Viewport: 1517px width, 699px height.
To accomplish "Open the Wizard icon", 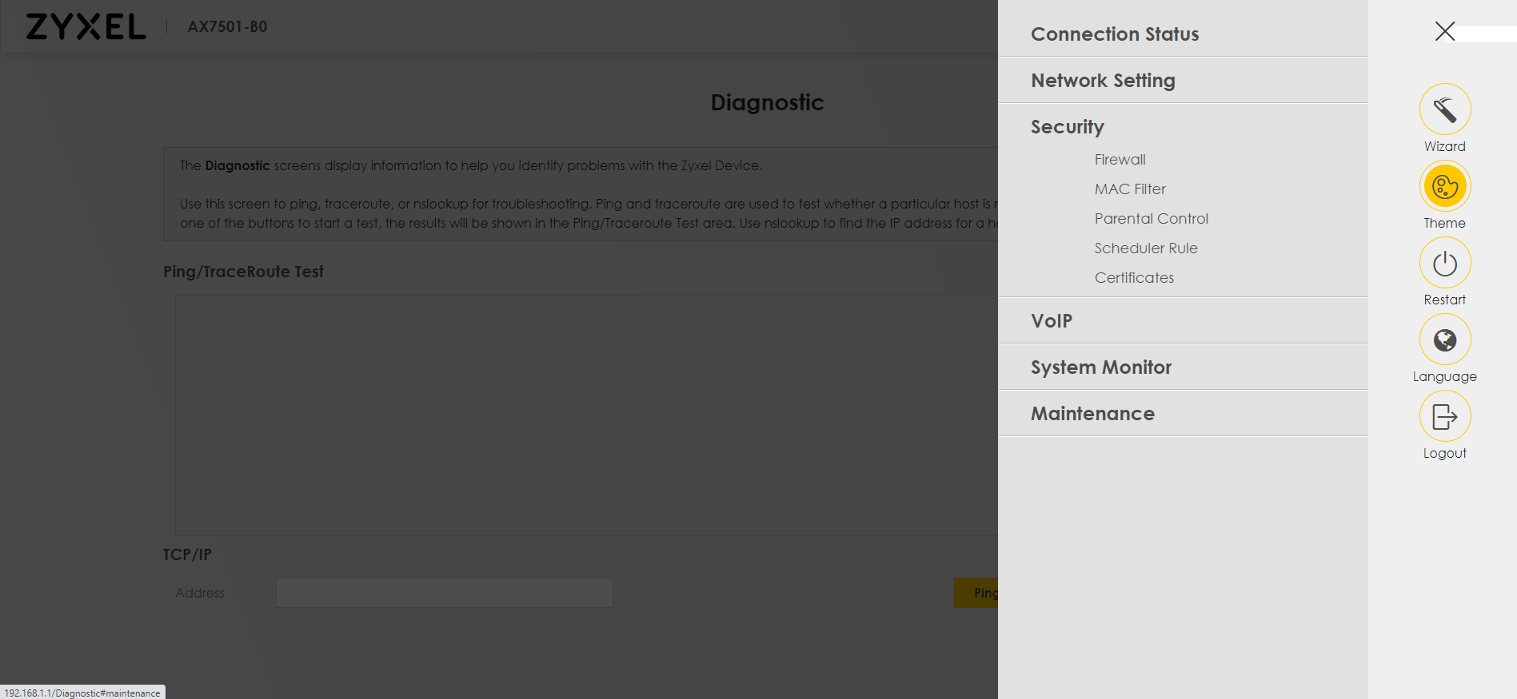I will click(x=1444, y=109).
